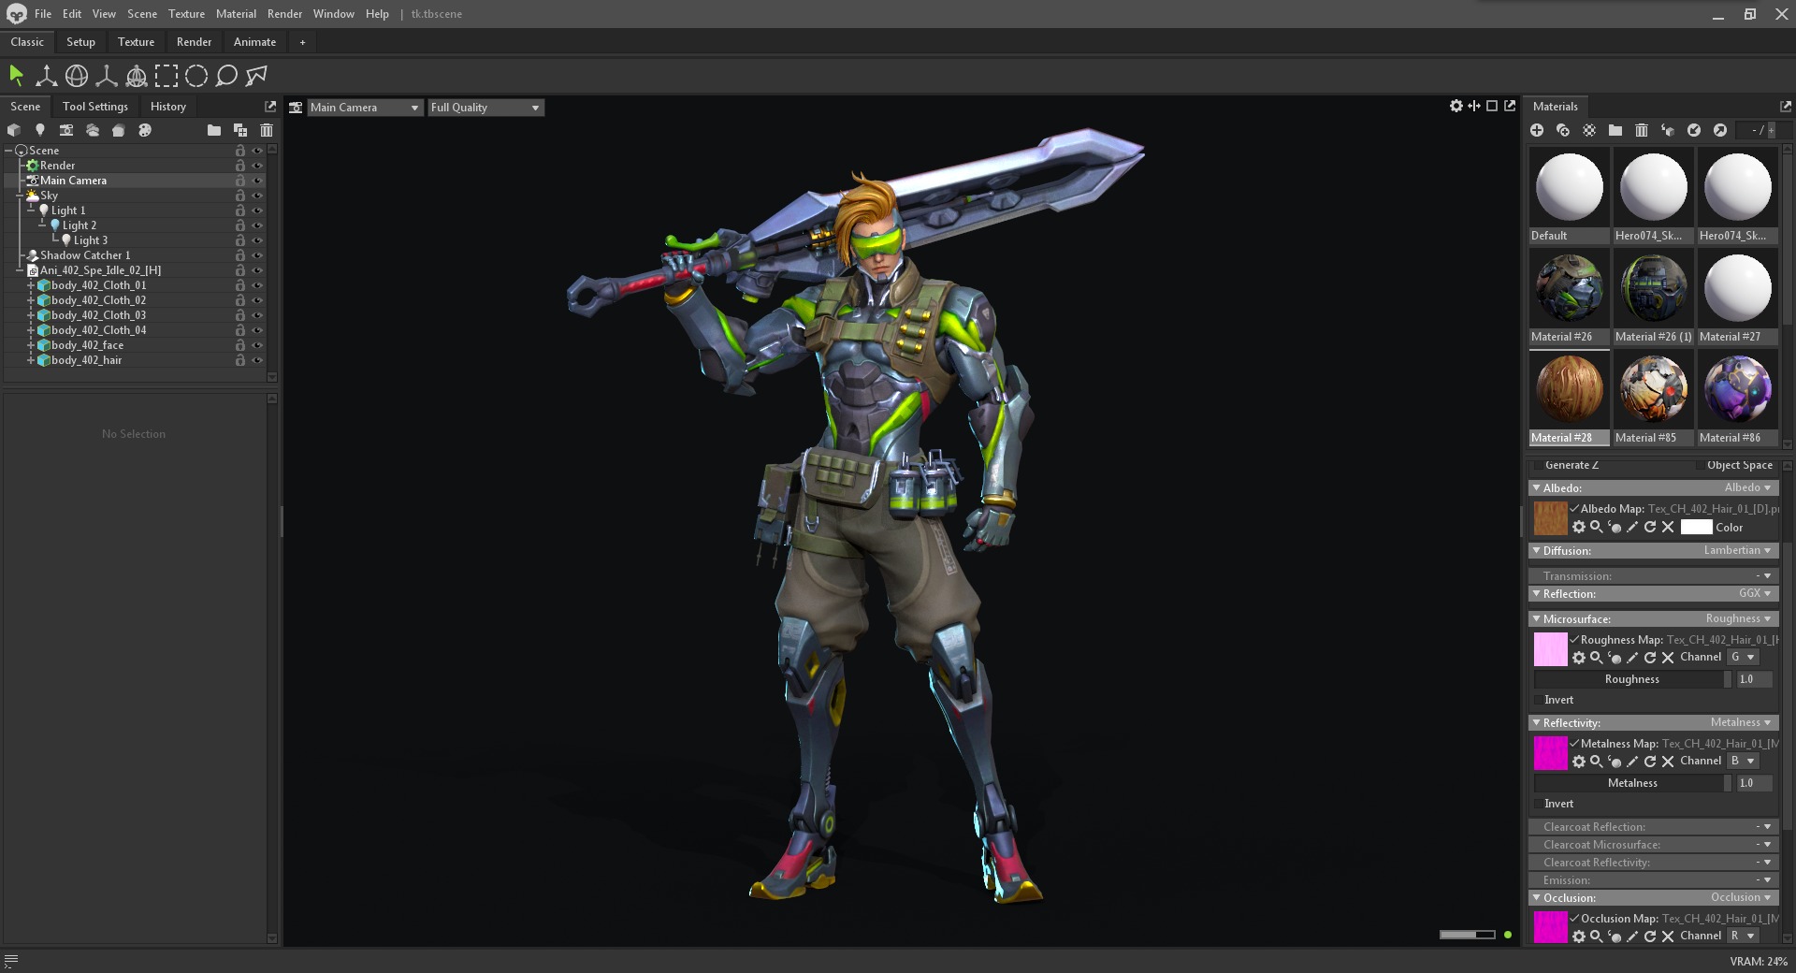
Task: Add new mesh object with cube icon
Action: coord(14,130)
